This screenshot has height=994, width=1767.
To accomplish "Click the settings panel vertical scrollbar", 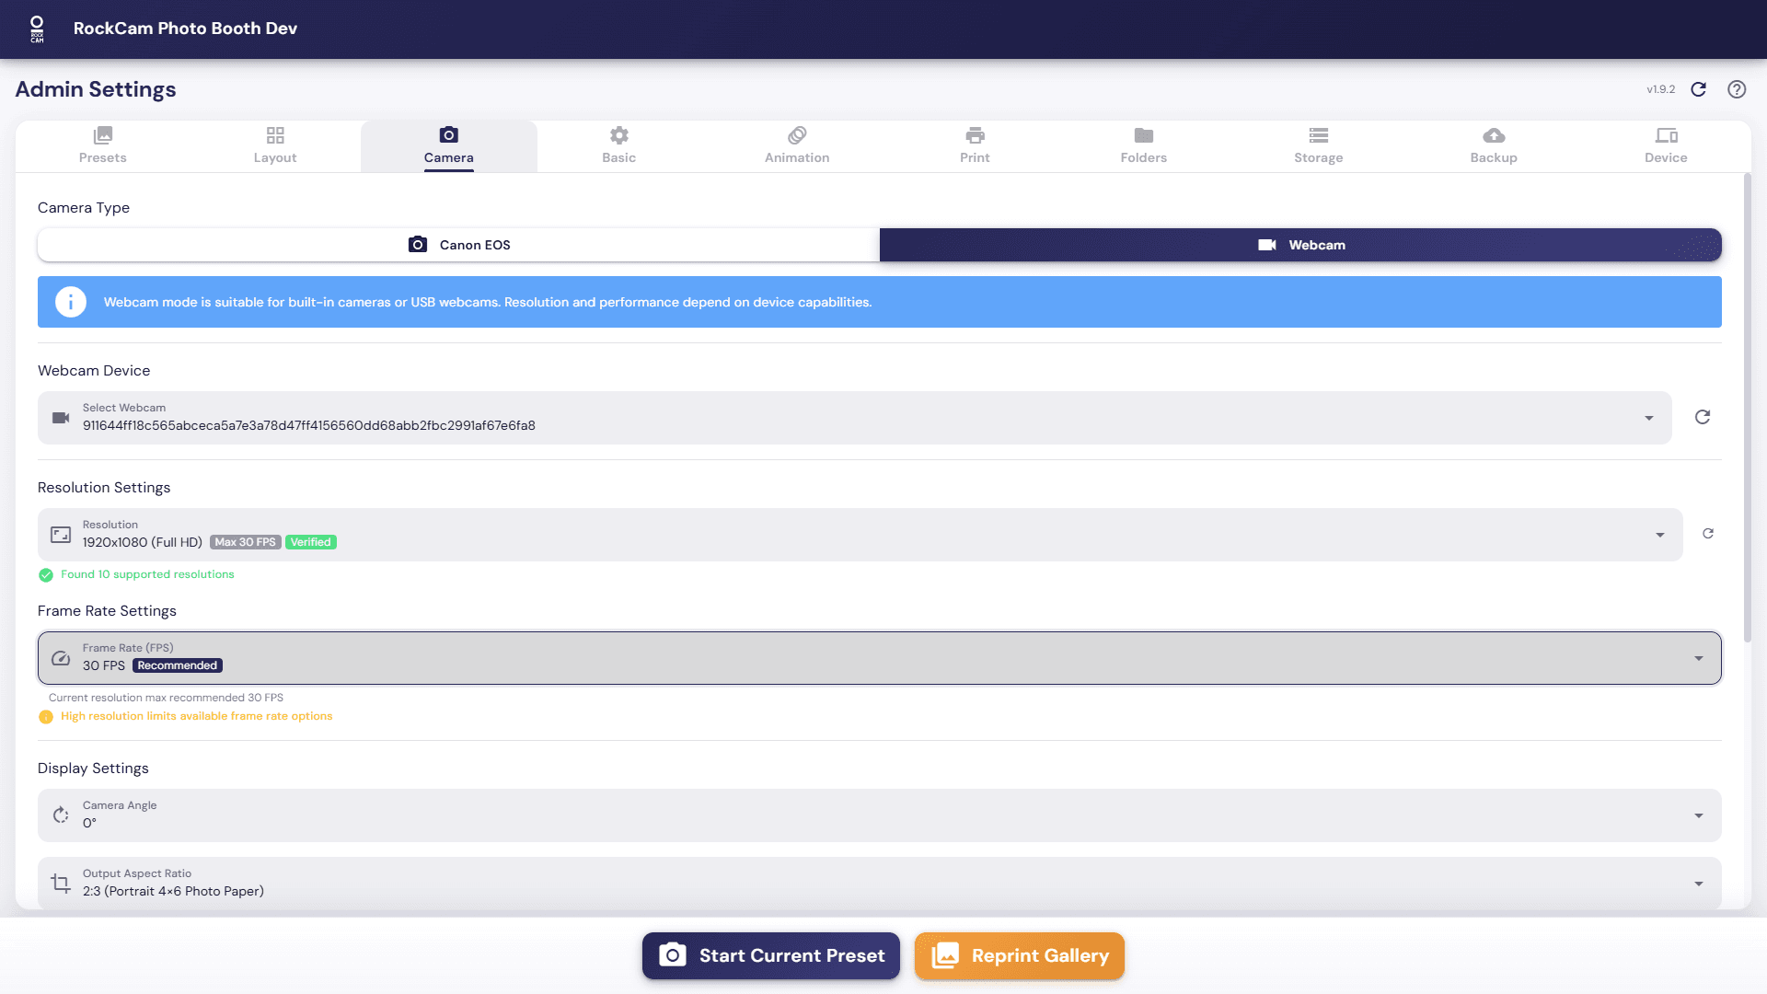I will click(1747, 405).
